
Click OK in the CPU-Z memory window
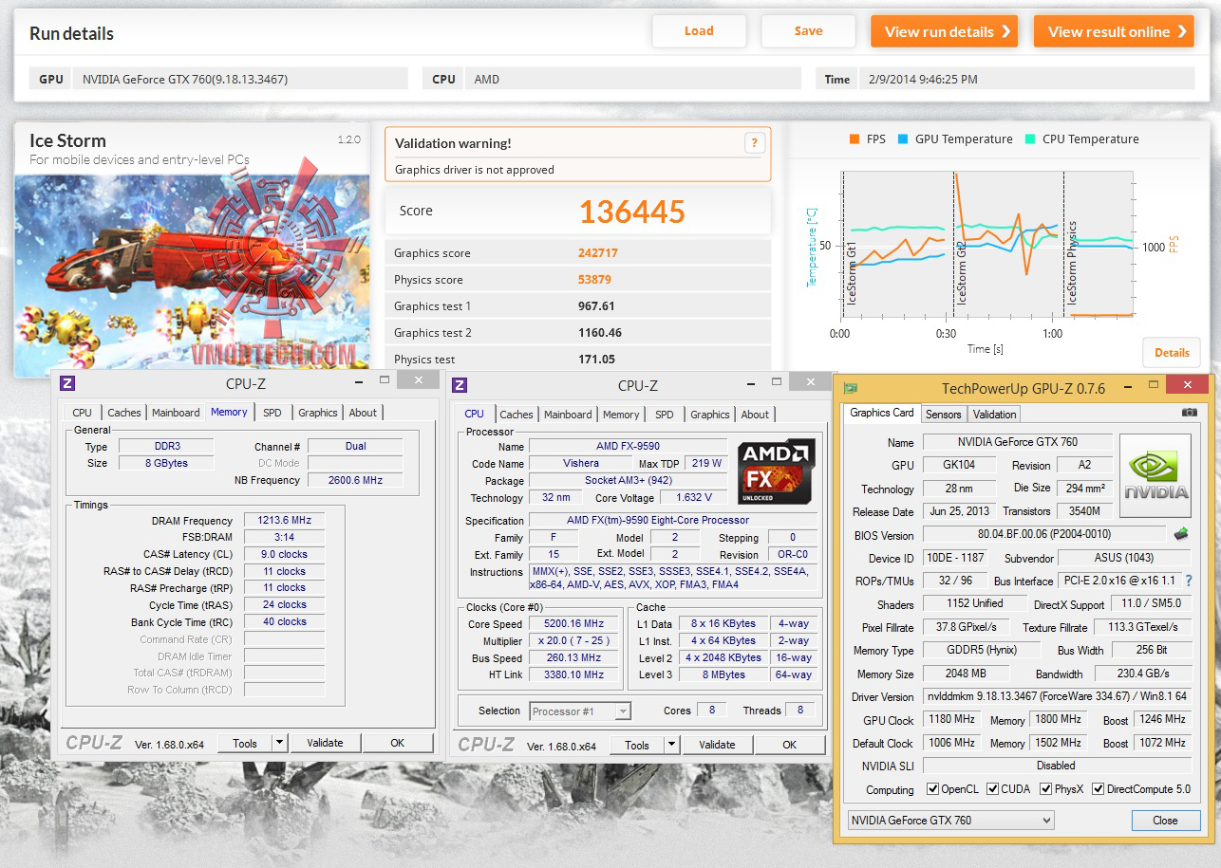(397, 744)
